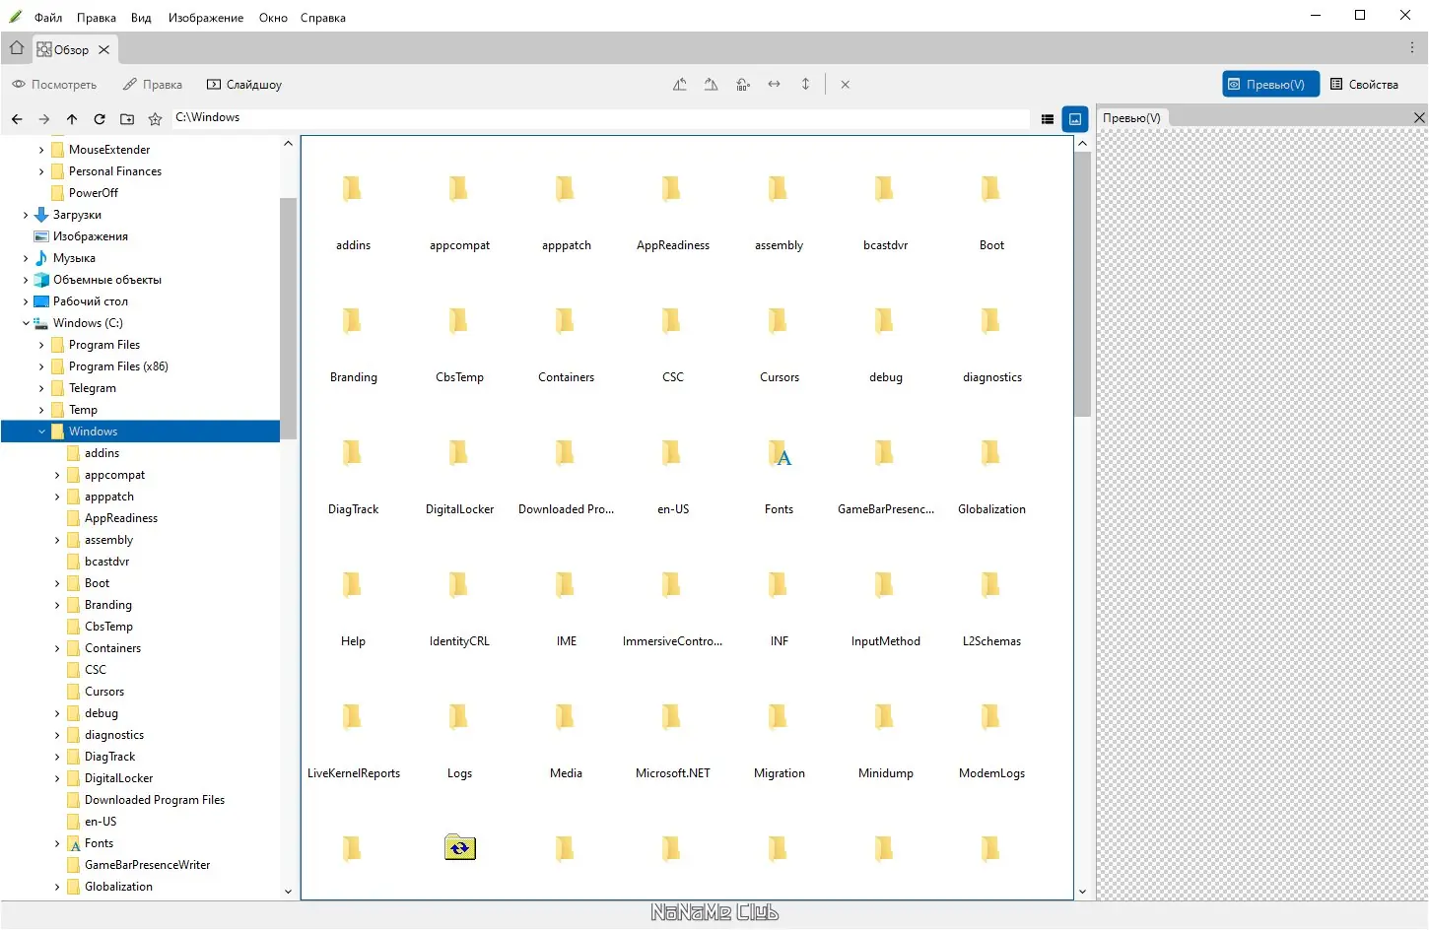Click the delete X icon in the toolbar

point(846,85)
